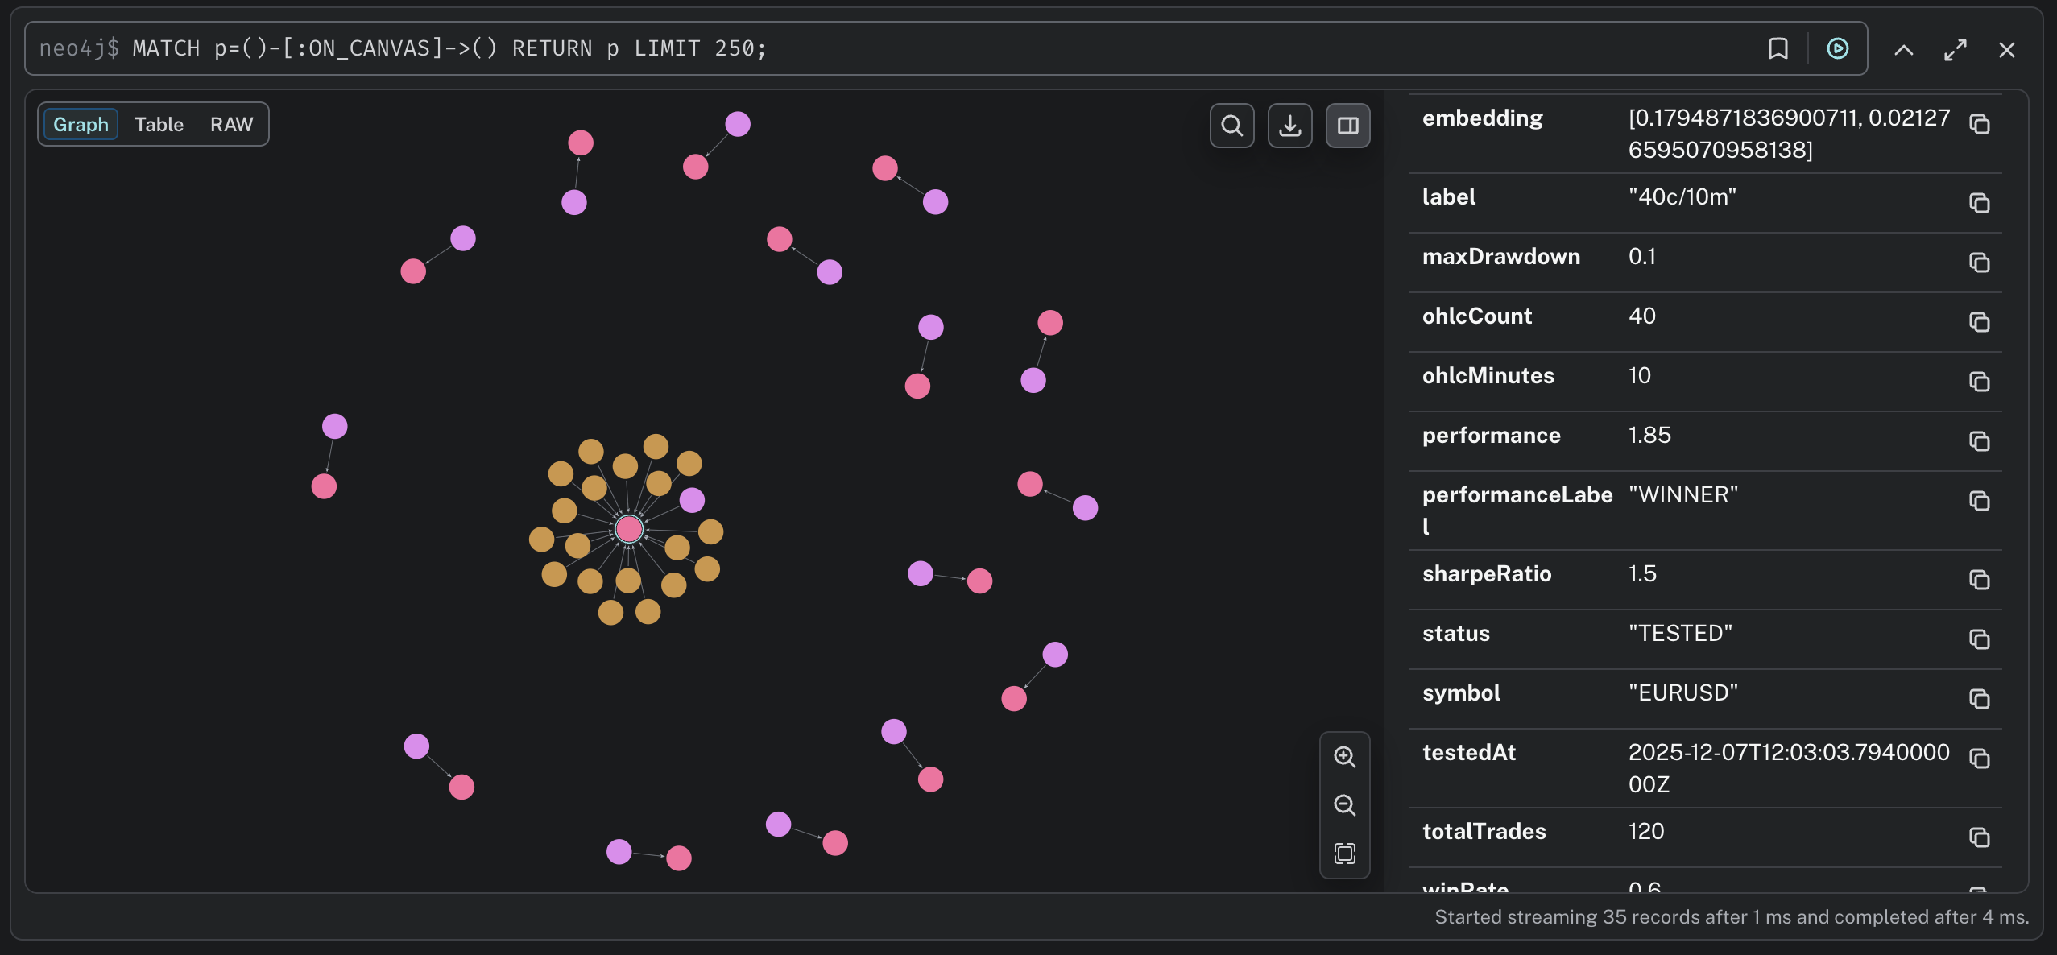Run the Cypher query with play icon
The image size is (2057, 955).
(x=1837, y=48)
